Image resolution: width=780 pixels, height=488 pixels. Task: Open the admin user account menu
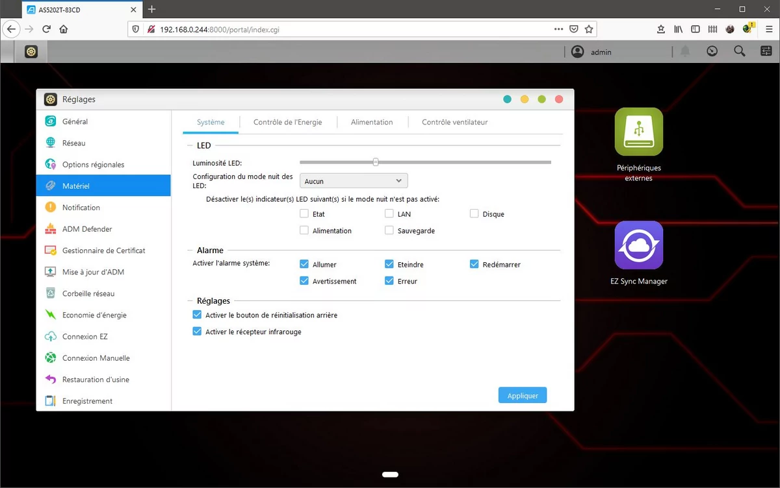point(591,52)
